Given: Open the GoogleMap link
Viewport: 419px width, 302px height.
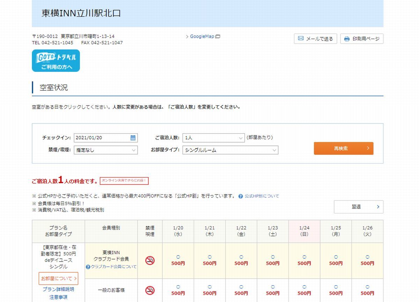Looking at the screenshot, I should coord(202,36).
